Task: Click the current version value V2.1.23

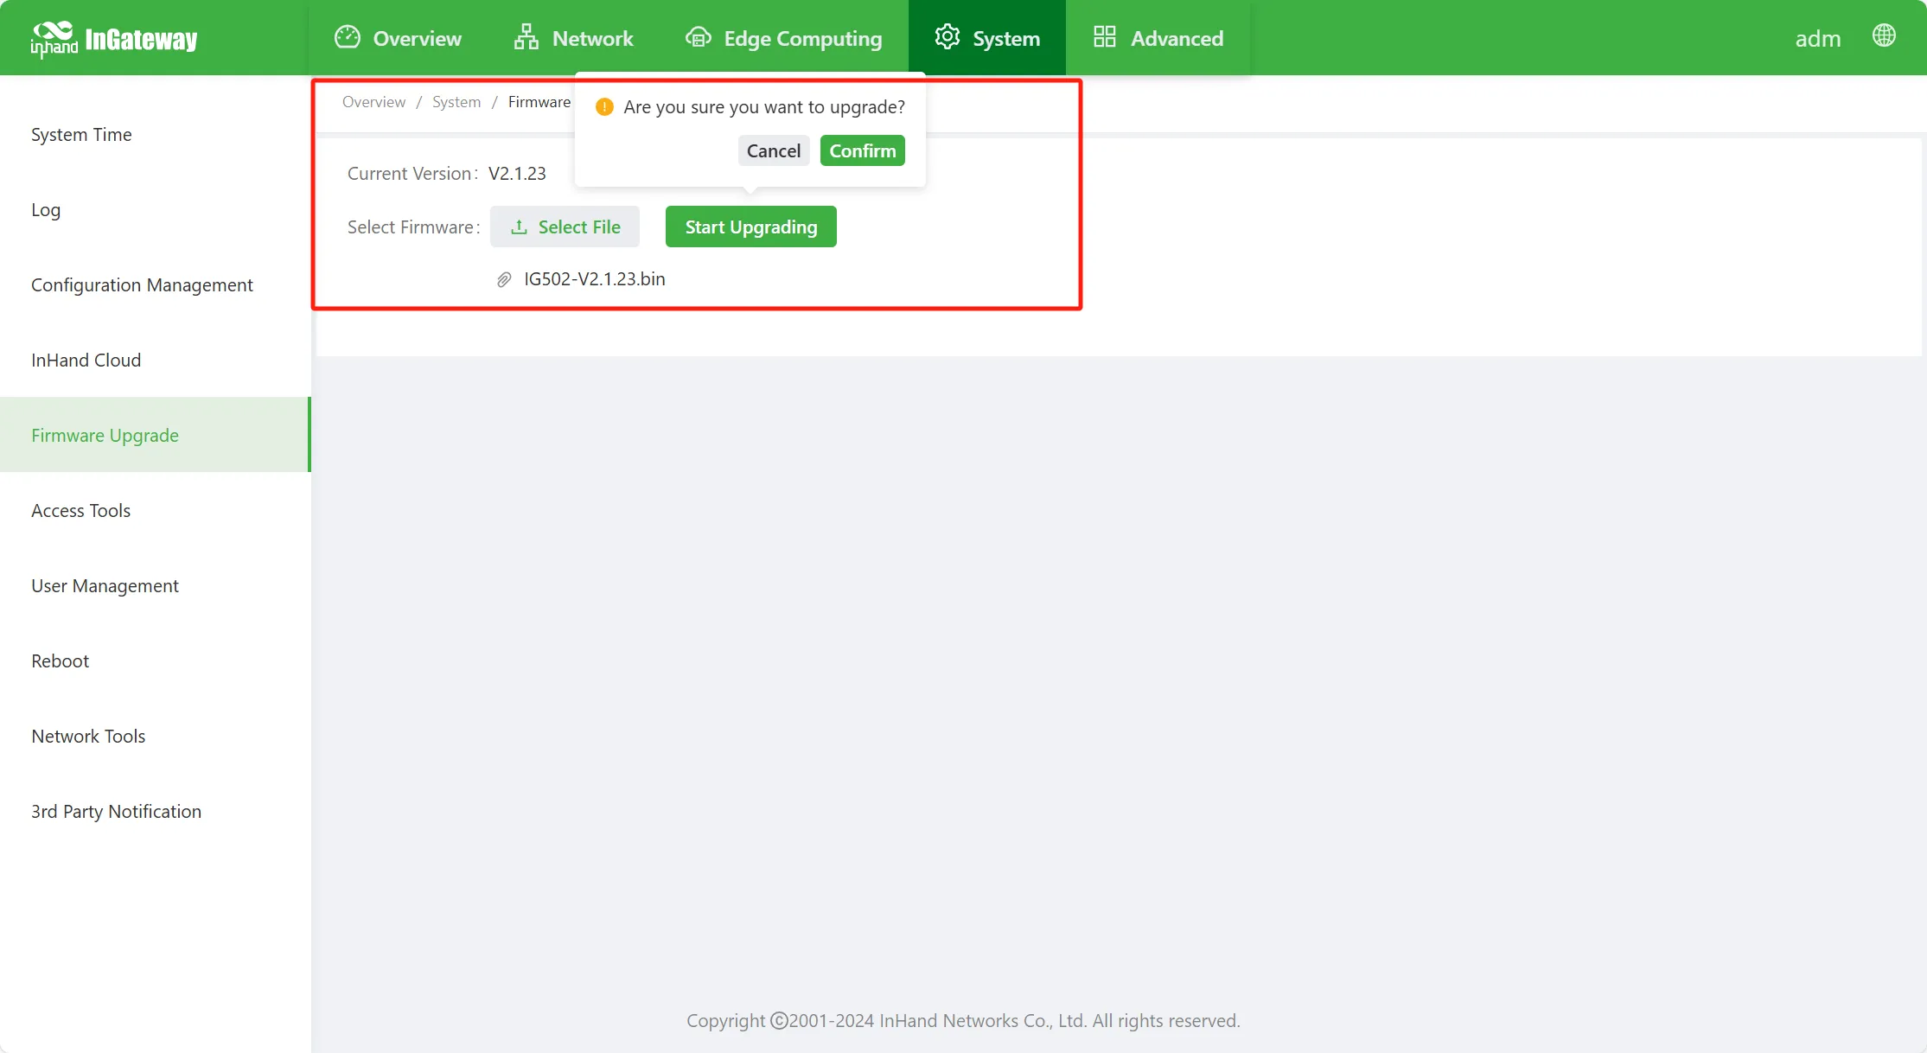Action: coord(517,174)
